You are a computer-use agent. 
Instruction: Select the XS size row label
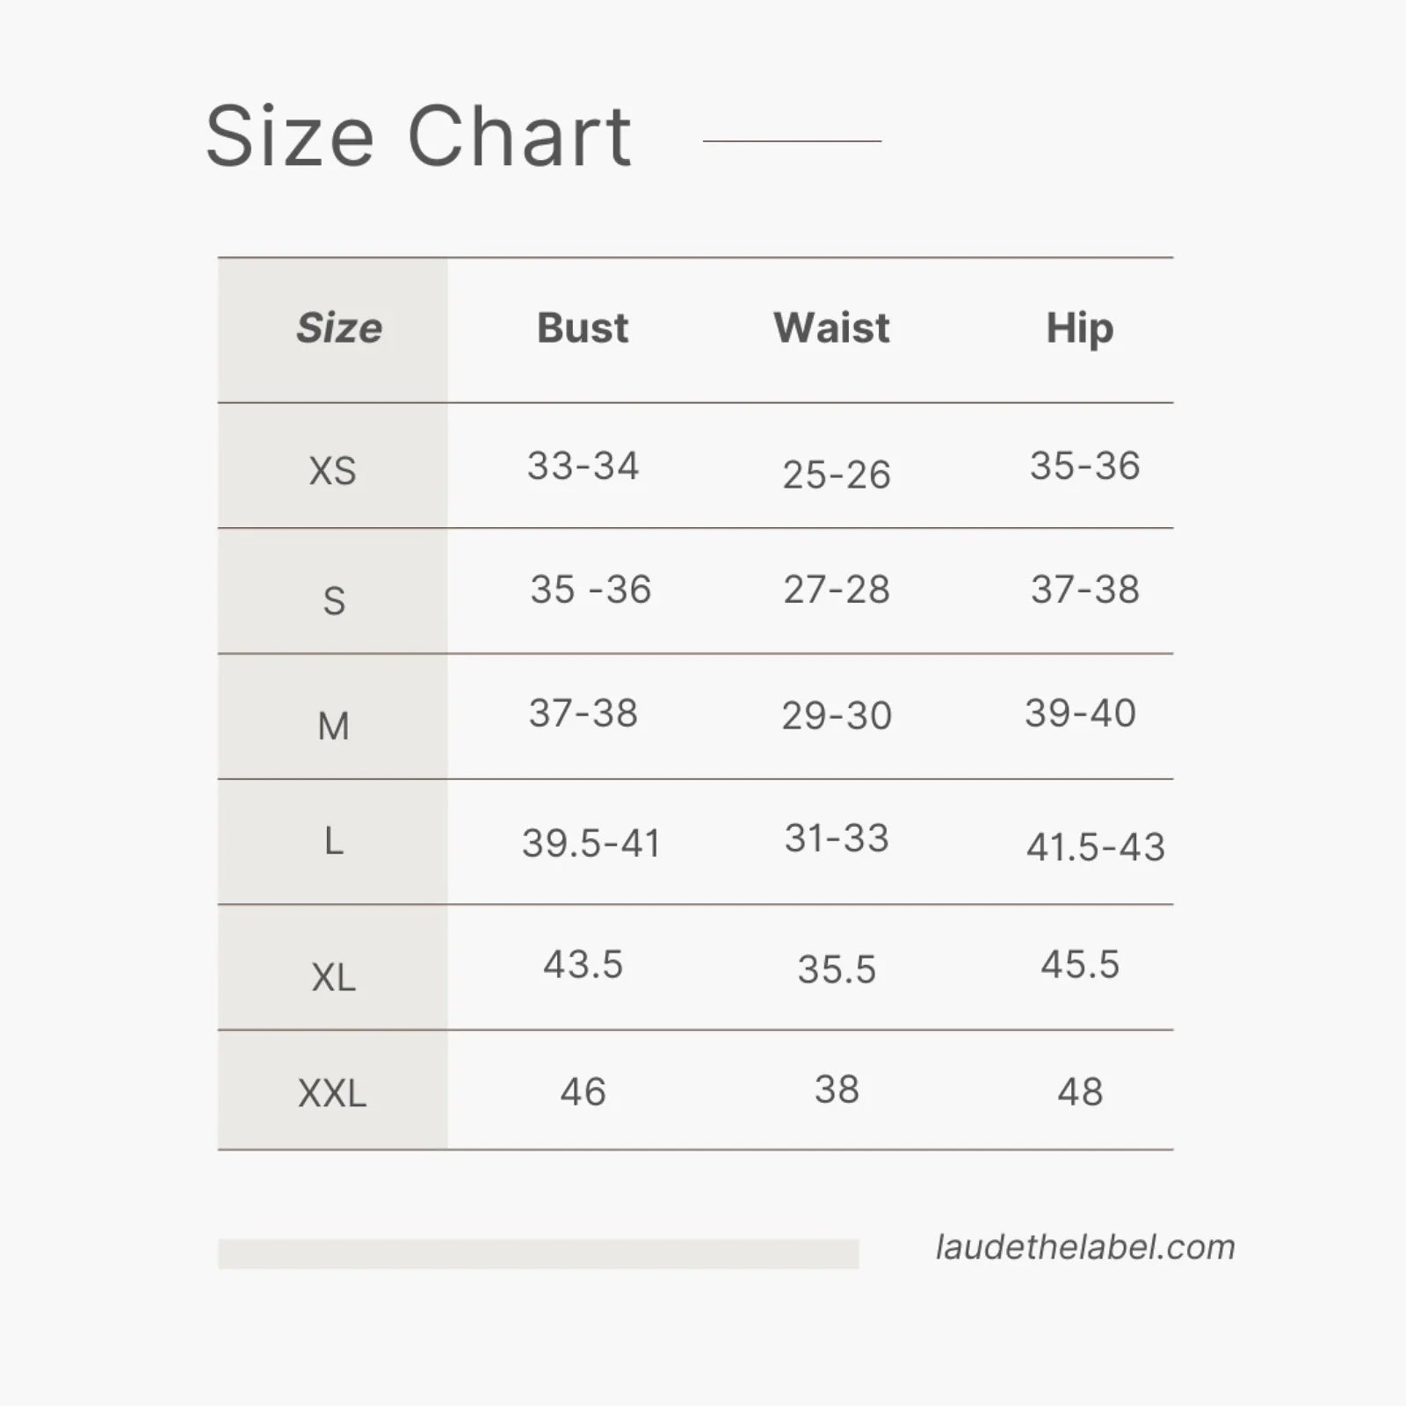(x=333, y=471)
